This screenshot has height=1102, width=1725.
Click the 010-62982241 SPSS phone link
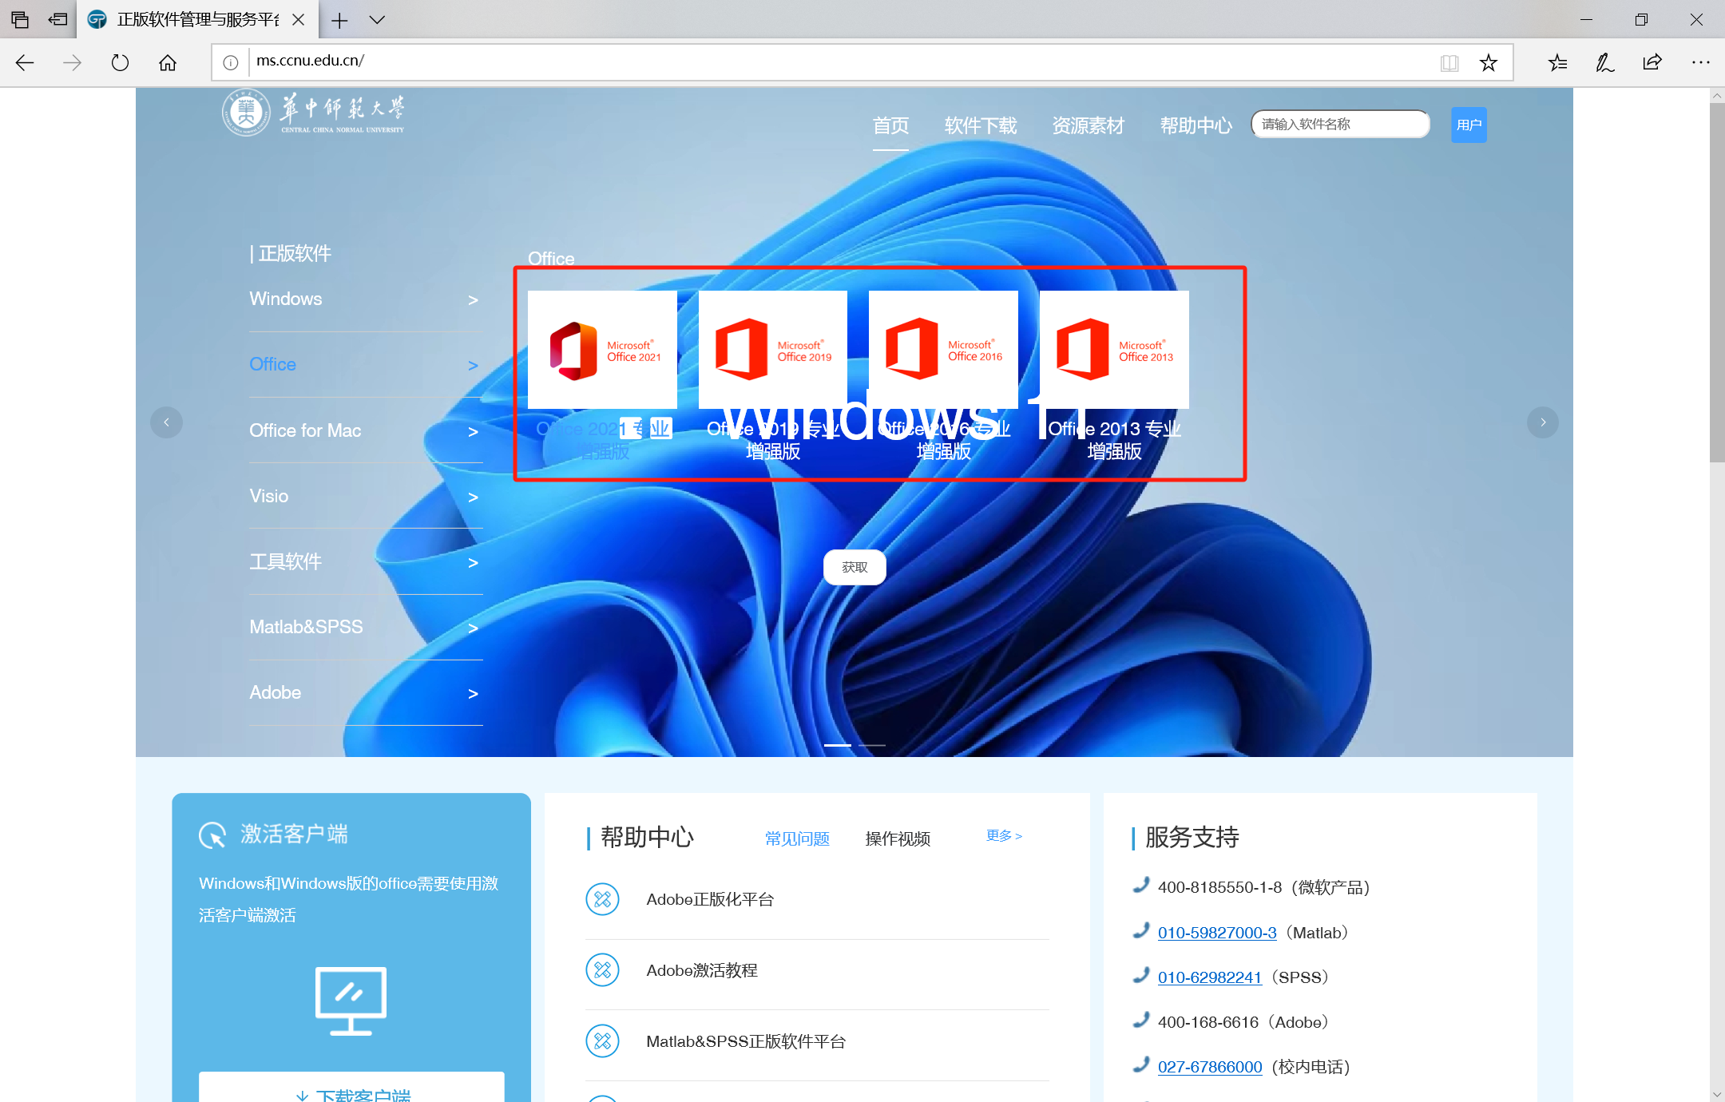[x=1210, y=977]
